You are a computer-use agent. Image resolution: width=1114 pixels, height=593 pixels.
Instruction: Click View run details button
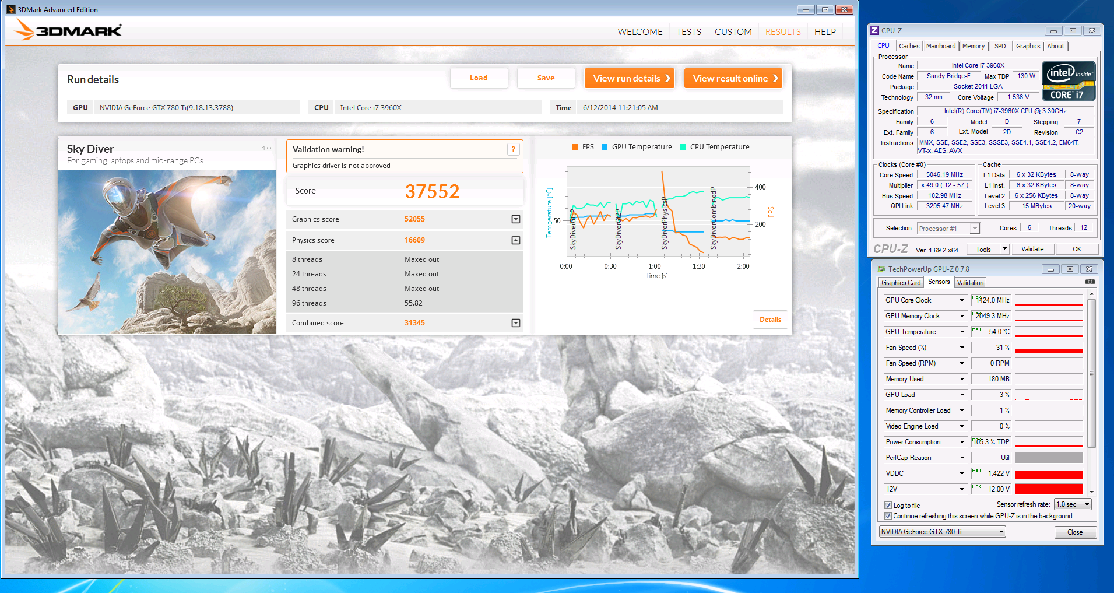(630, 78)
